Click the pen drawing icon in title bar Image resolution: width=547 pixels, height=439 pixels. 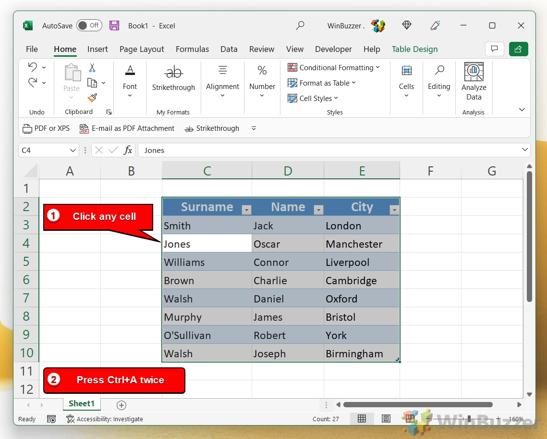pyautogui.click(x=435, y=25)
